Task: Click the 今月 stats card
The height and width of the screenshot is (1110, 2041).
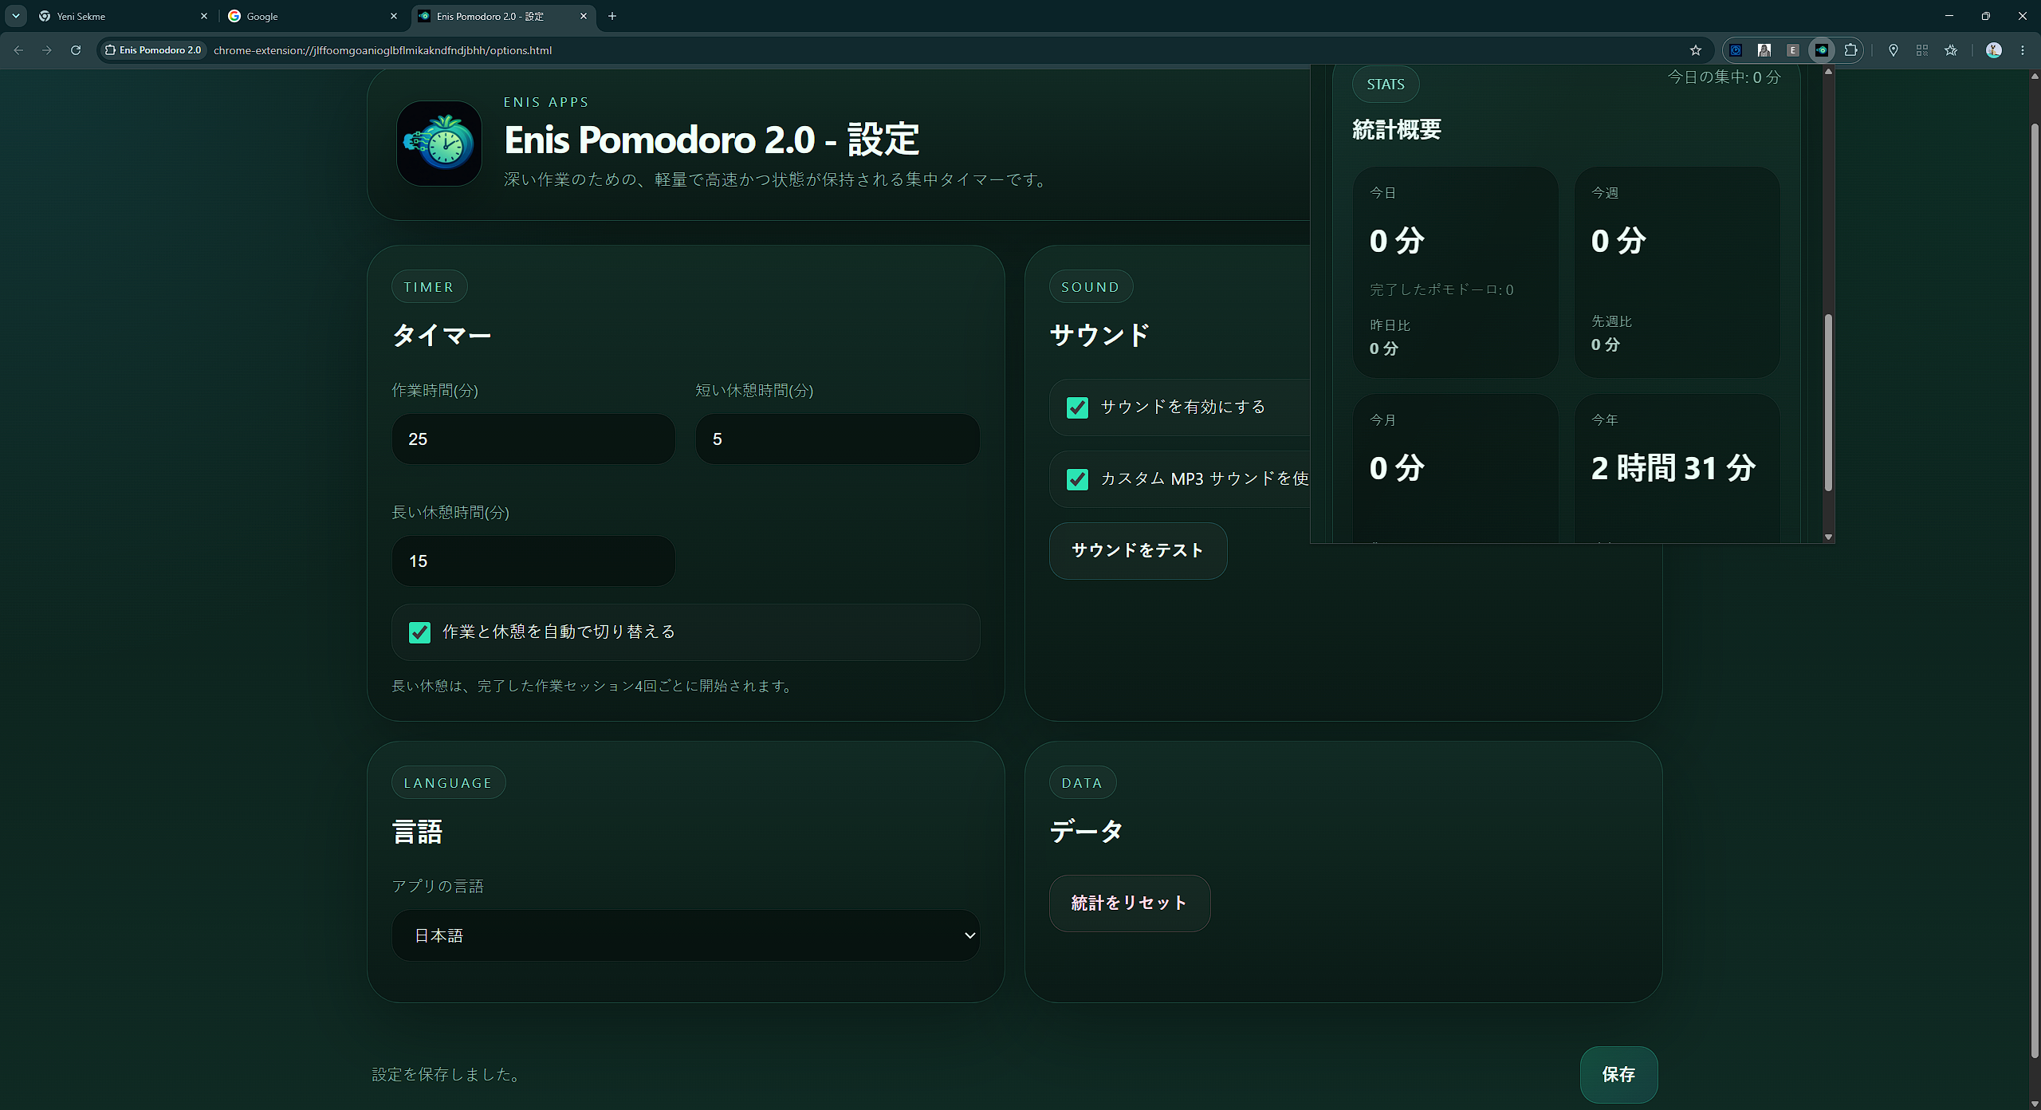Action: [1456, 469]
